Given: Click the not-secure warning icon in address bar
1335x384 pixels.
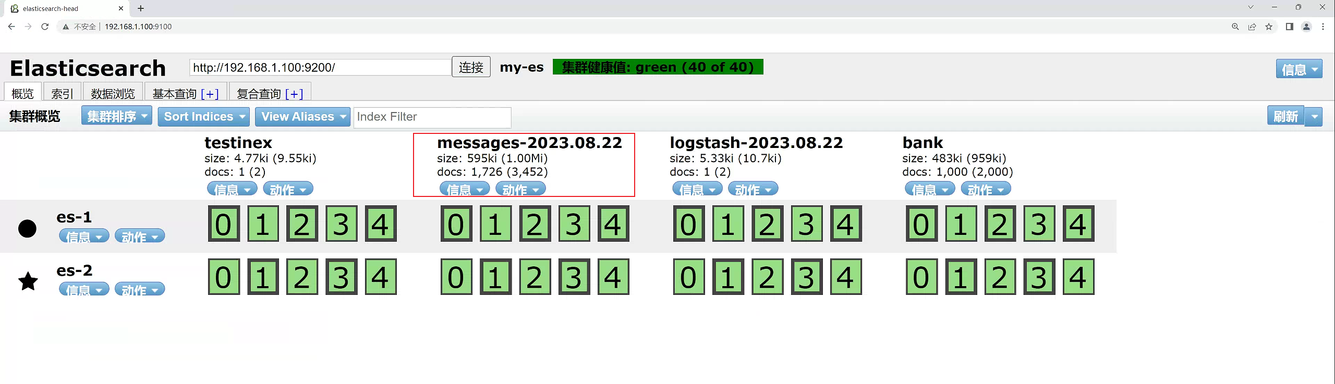Looking at the screenshot, I should coord(66,27).
